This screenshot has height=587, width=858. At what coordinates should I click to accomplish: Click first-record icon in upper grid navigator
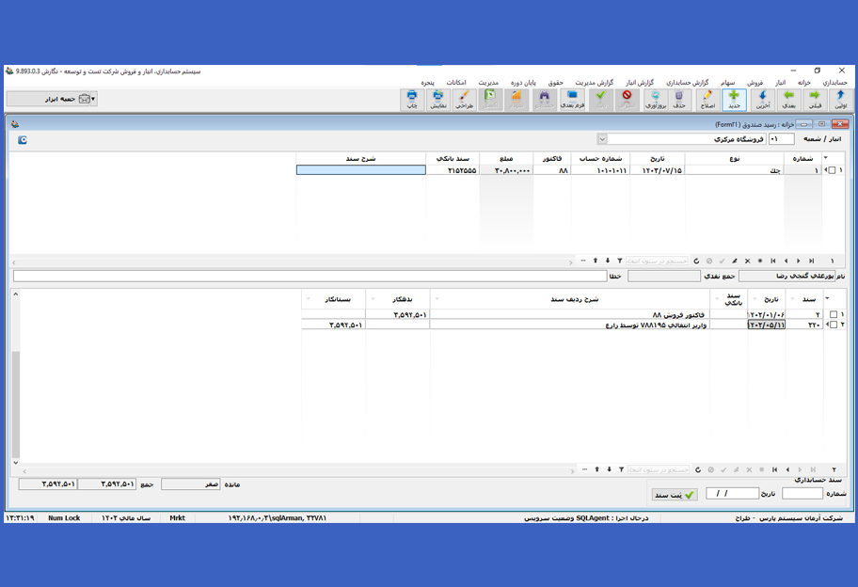tap(773, 261)
